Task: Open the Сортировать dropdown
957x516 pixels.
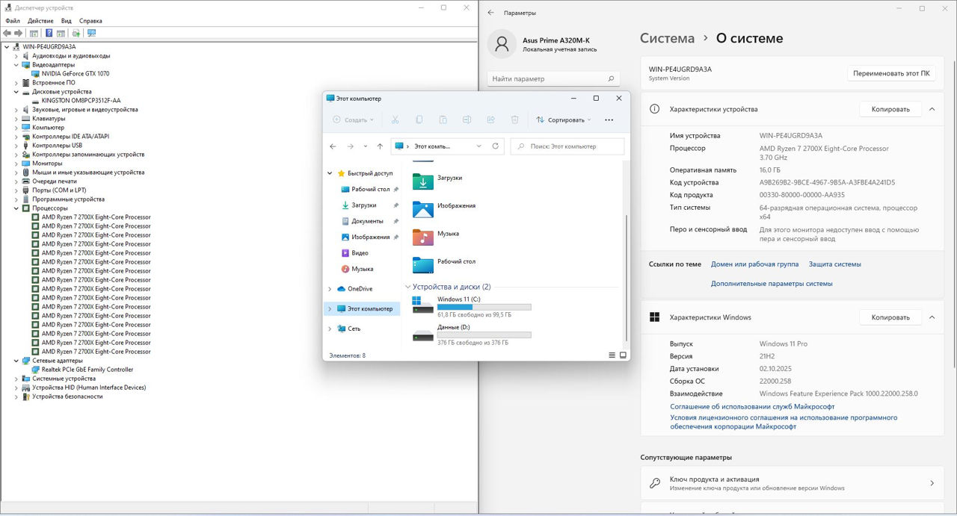Action: pos(564,119)
